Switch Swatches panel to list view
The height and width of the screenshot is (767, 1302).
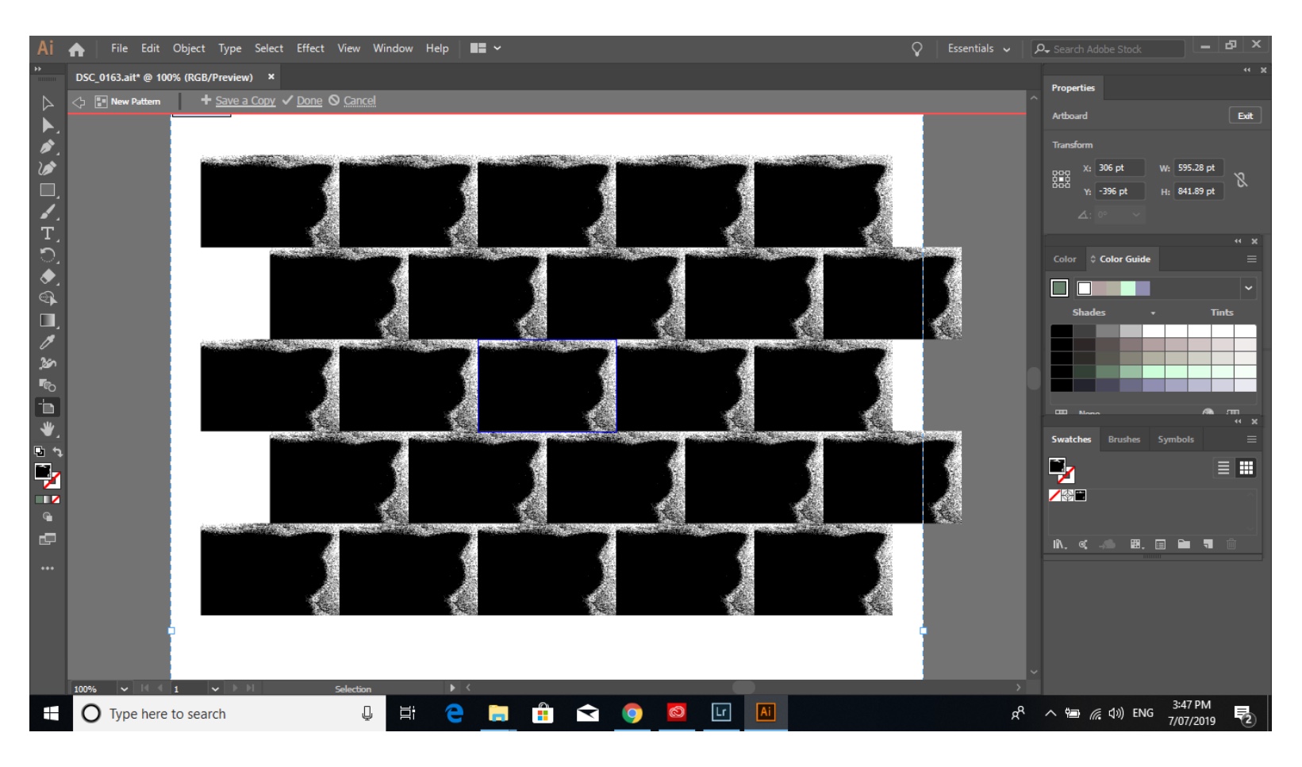coord(1223,468)
